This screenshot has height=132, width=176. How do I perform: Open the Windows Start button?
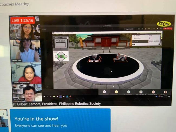44,97
